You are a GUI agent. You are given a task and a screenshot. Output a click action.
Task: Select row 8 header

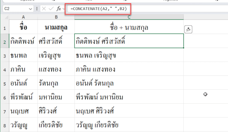[5, 125]
